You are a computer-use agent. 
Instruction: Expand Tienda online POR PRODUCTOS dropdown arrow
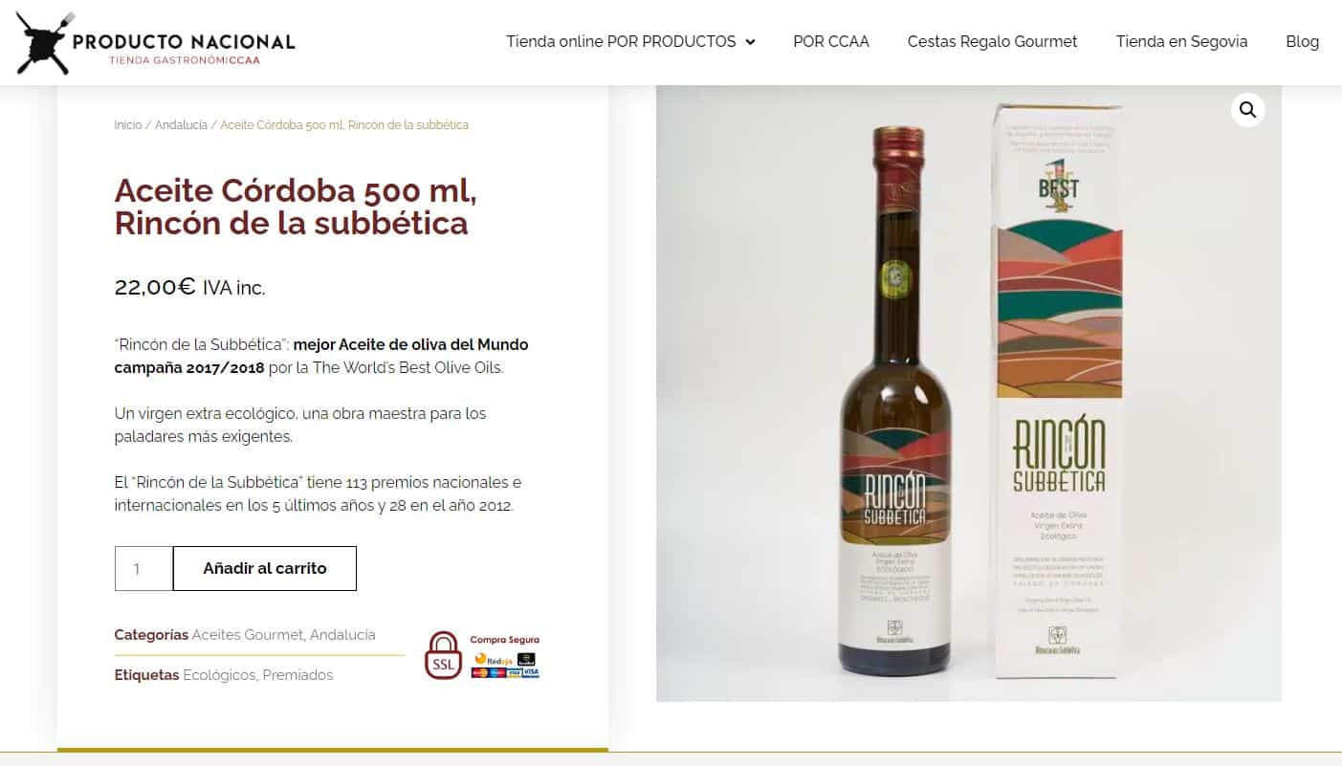coord(750,42)
